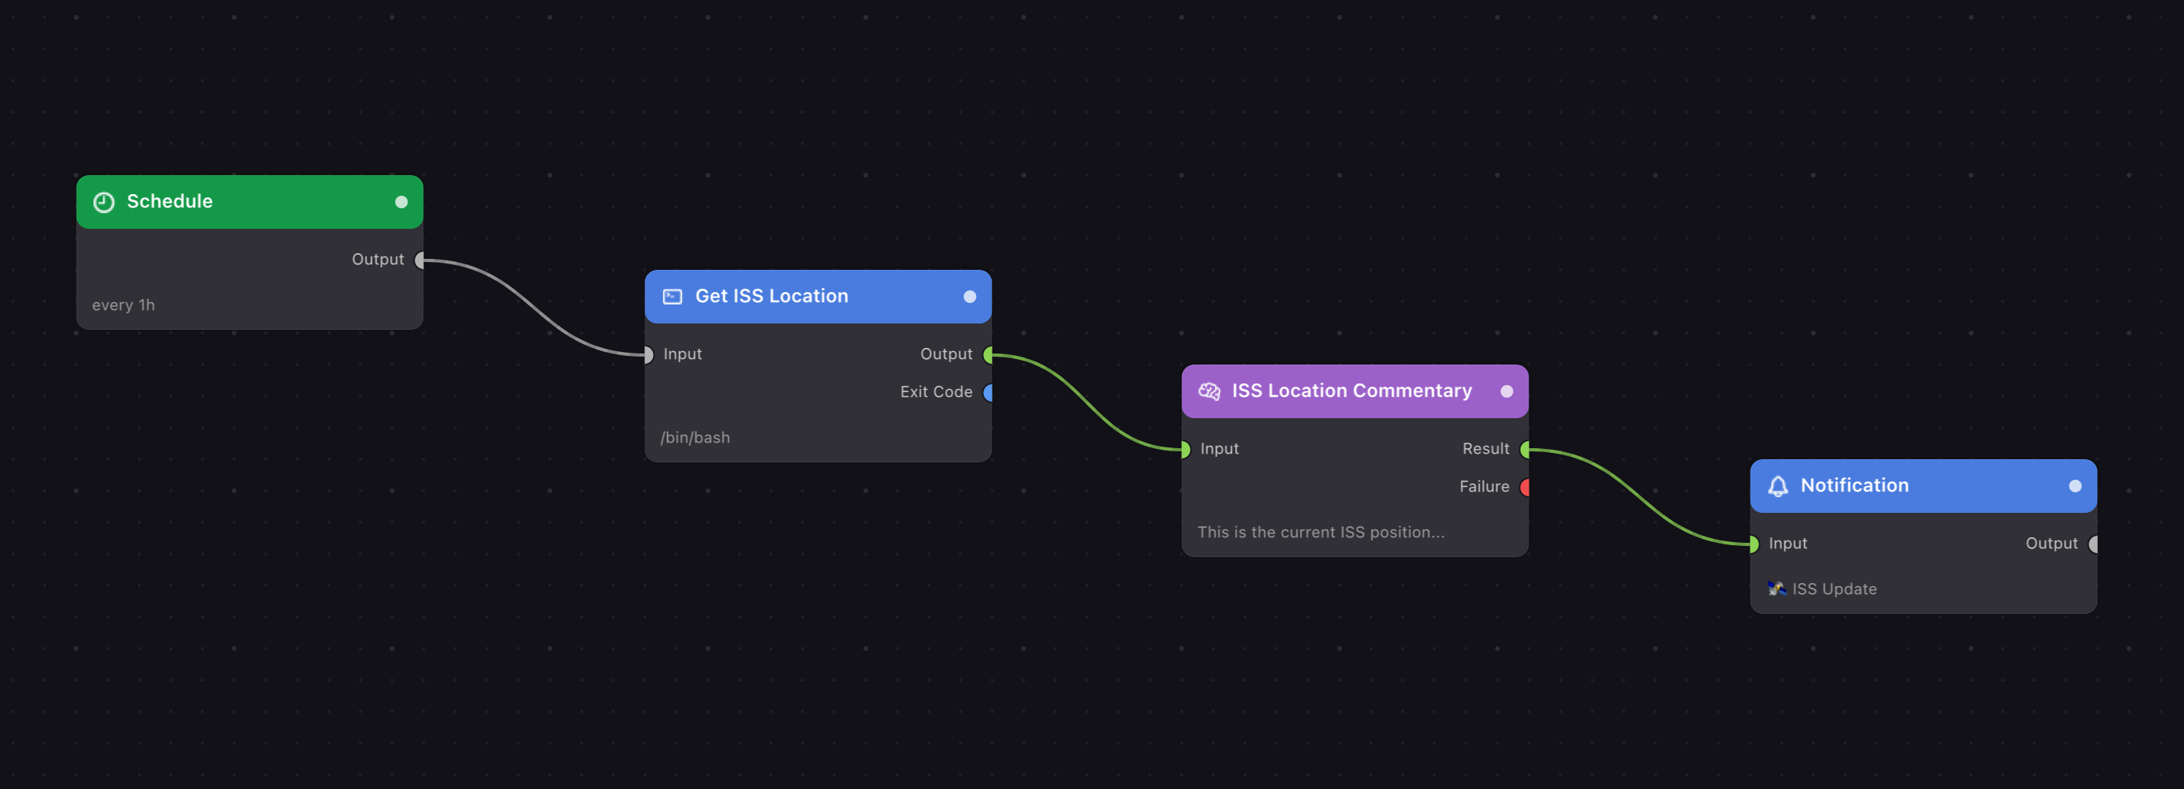
Task: Select the wire from Get ISS Location to Commentary
Action: click(x=1087, y=402)
